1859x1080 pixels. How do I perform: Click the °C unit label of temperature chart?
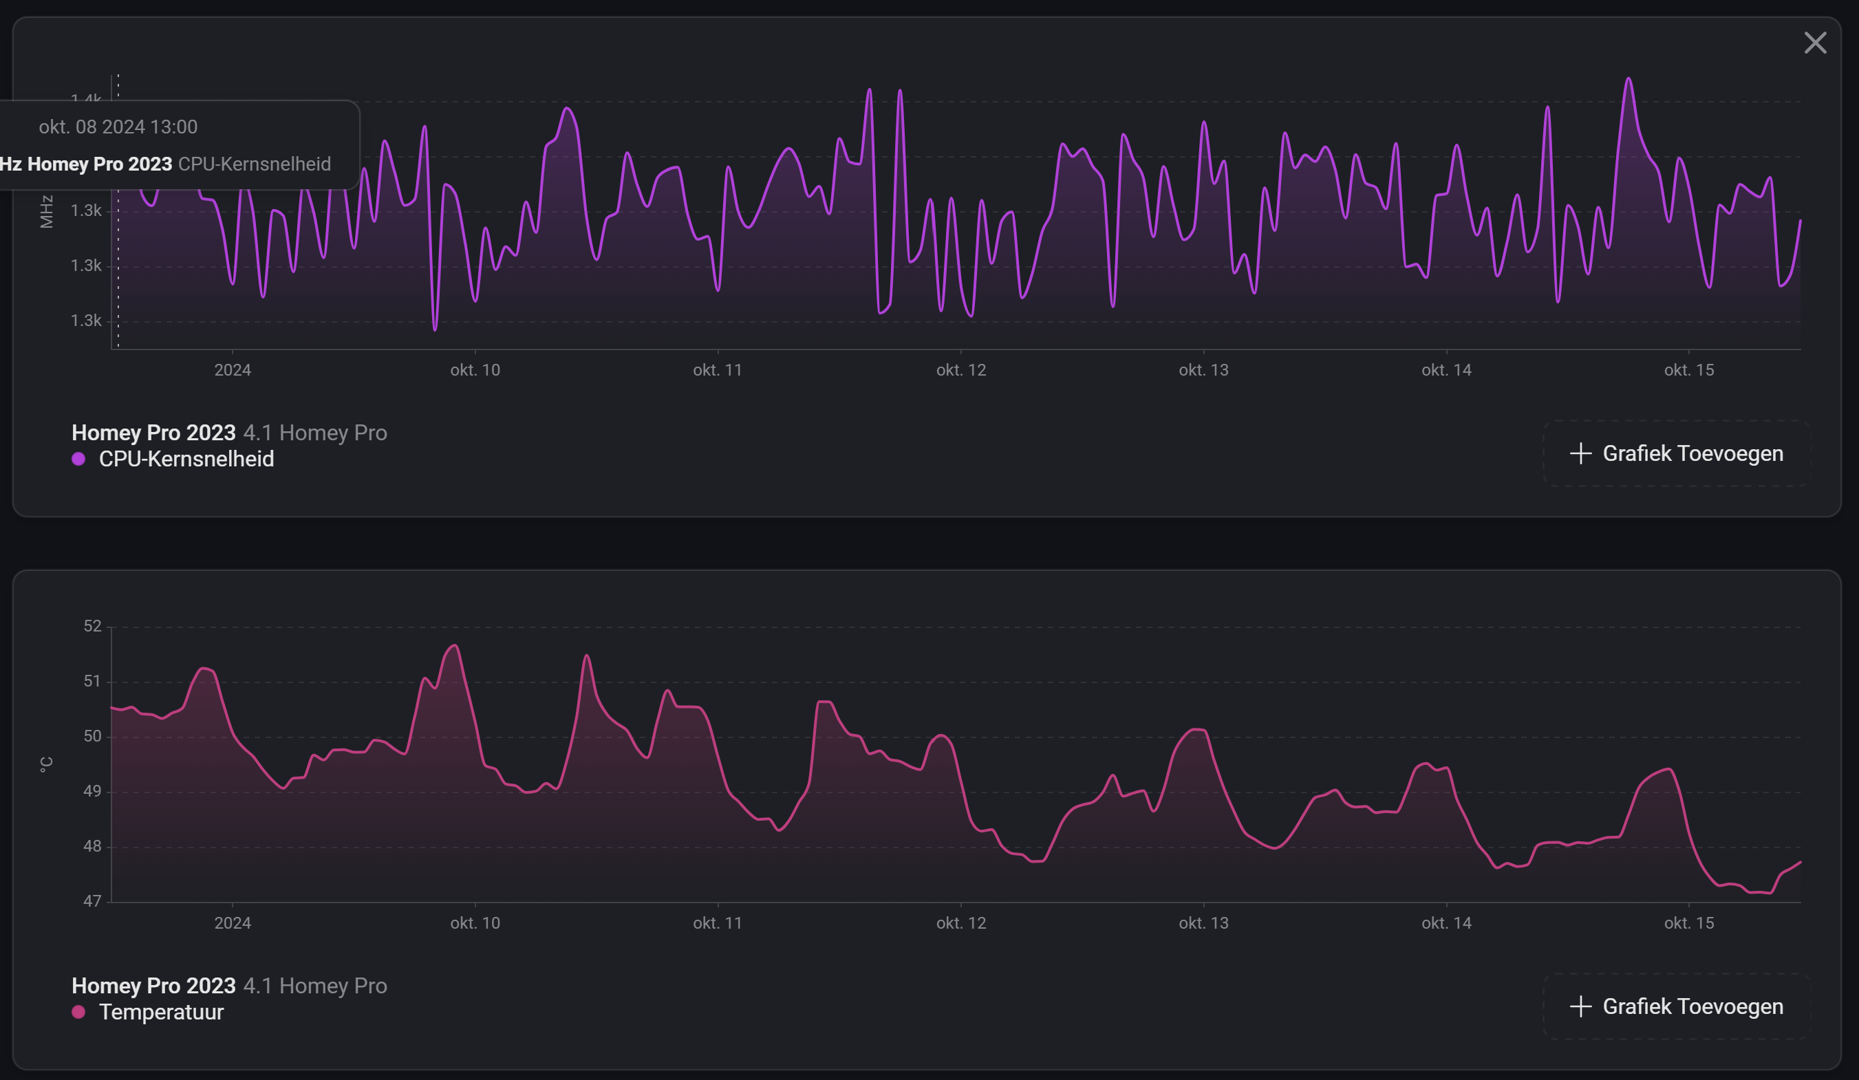pyautogui.click(x=47, y=764)
